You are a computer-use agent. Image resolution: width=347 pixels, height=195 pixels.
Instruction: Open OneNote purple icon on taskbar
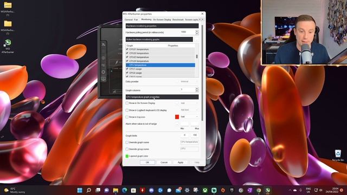[x=250, y=190]
